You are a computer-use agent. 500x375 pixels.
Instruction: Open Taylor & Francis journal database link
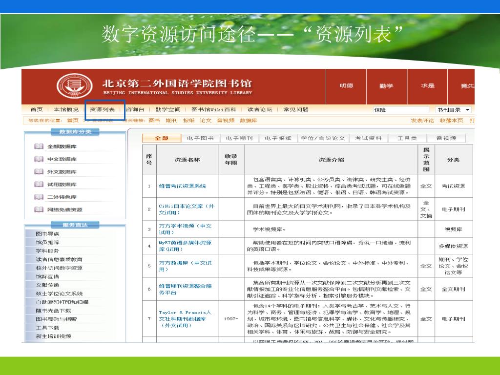click(x=185, y=319)
